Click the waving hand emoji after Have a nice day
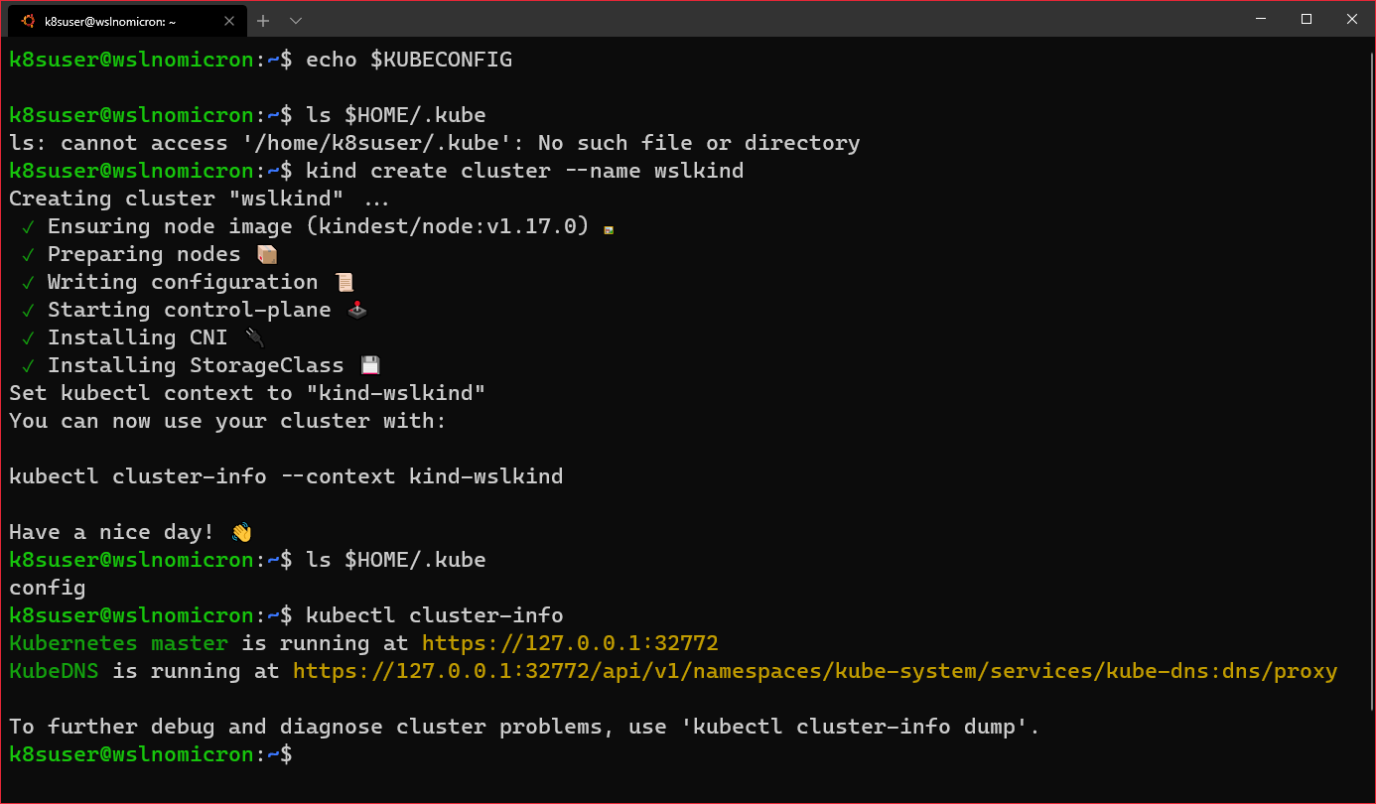Screen dimensions: 1376x804 (x=241, y=532)
